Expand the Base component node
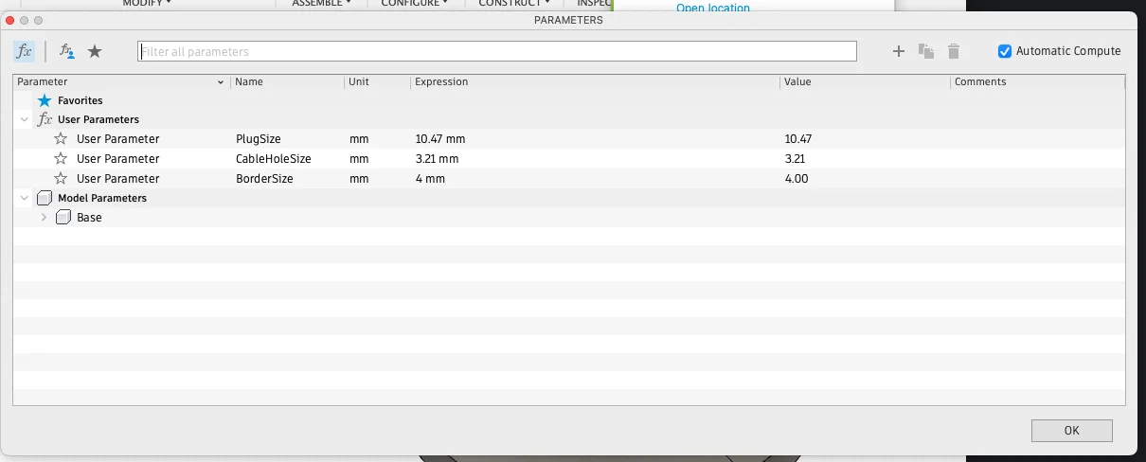This screenshot has height=462, width=1146. (x=44, y=218)
